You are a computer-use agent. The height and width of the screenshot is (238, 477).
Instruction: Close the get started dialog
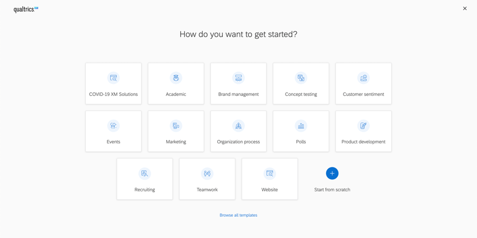point(465,8)
